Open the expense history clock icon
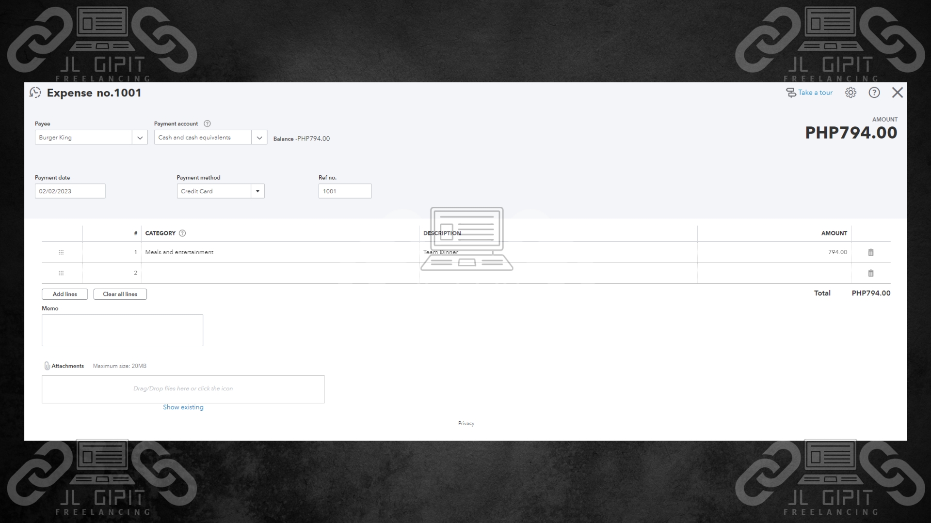The width and height of the screenshot is (931, 523). pyautogui.click(x=35, y=92)
